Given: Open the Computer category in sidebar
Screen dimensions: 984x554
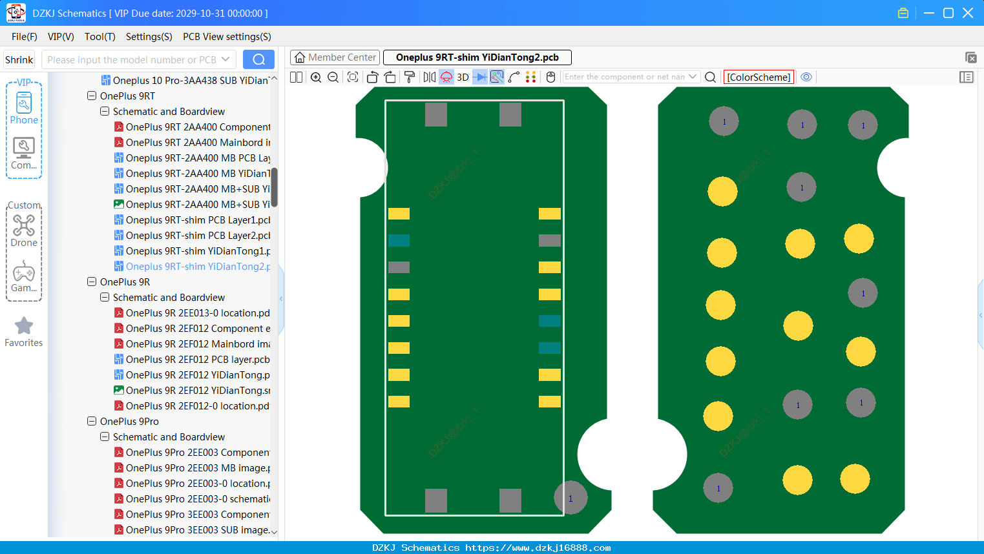Looking at the screenshot, I should [24, 154].
